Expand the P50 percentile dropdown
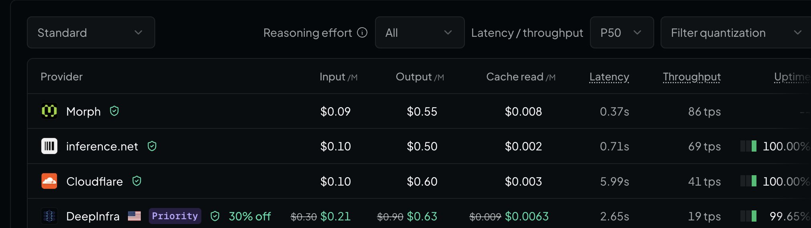The height and width of the screenshot is (228, 811). pos(622,32)
